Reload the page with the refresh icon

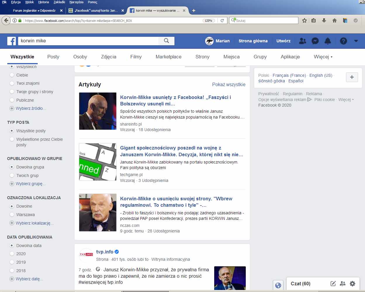(x=222, y=20)
